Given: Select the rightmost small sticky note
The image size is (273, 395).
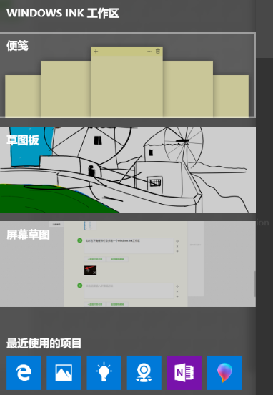Looking at the screenshot, I should (x=231, y=96).
